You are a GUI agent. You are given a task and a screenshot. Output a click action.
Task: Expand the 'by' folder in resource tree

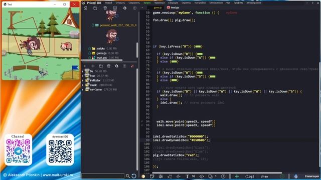(83, 71)
